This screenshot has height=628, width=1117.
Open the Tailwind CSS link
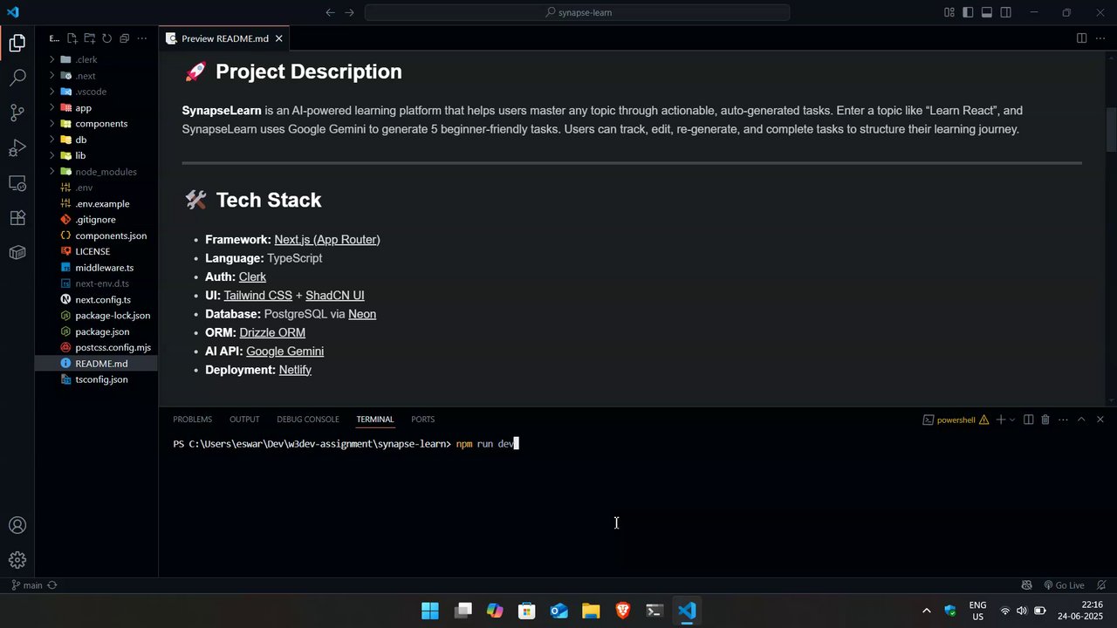point(258,296)
